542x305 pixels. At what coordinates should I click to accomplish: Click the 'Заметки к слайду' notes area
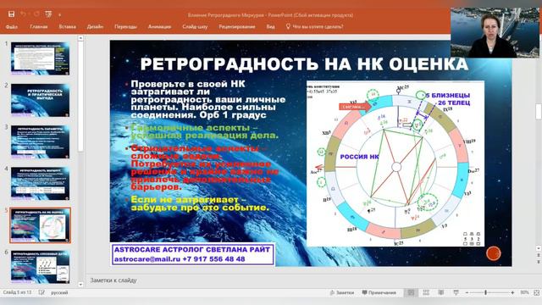(113, 280)
